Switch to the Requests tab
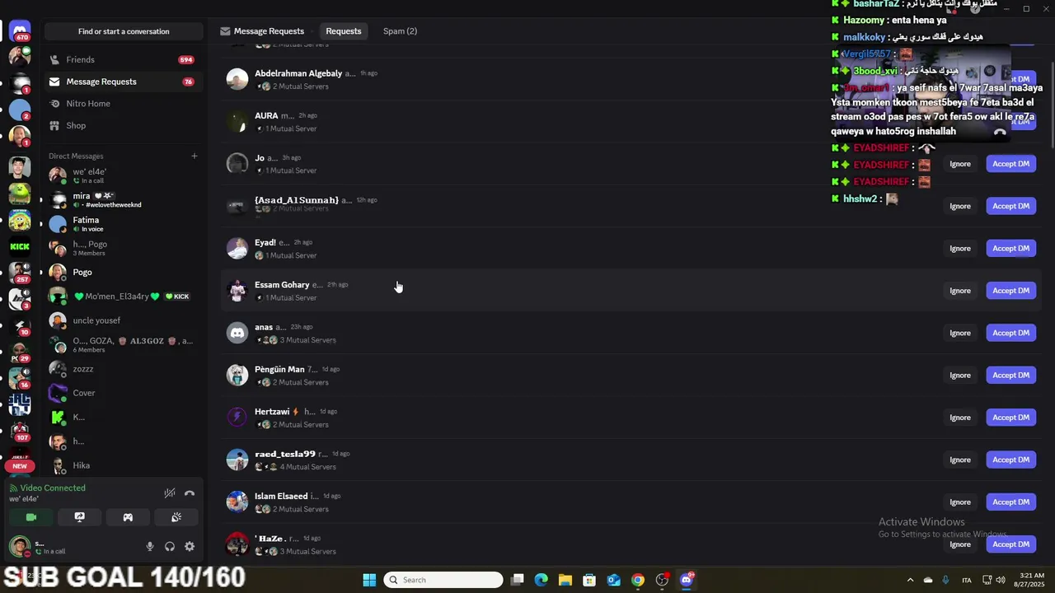This screenshot has height=593, width=1055. tap(343, 31)
